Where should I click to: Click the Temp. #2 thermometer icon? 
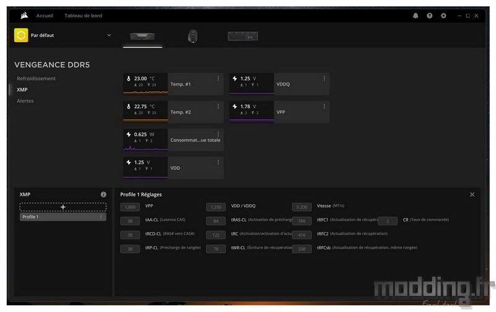click(128, 106)
